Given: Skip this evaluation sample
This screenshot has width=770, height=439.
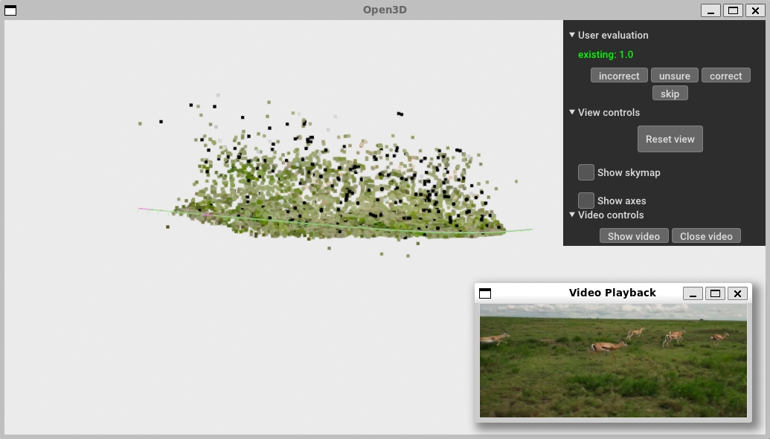Looking at the screenshot, I should point(670,94).
